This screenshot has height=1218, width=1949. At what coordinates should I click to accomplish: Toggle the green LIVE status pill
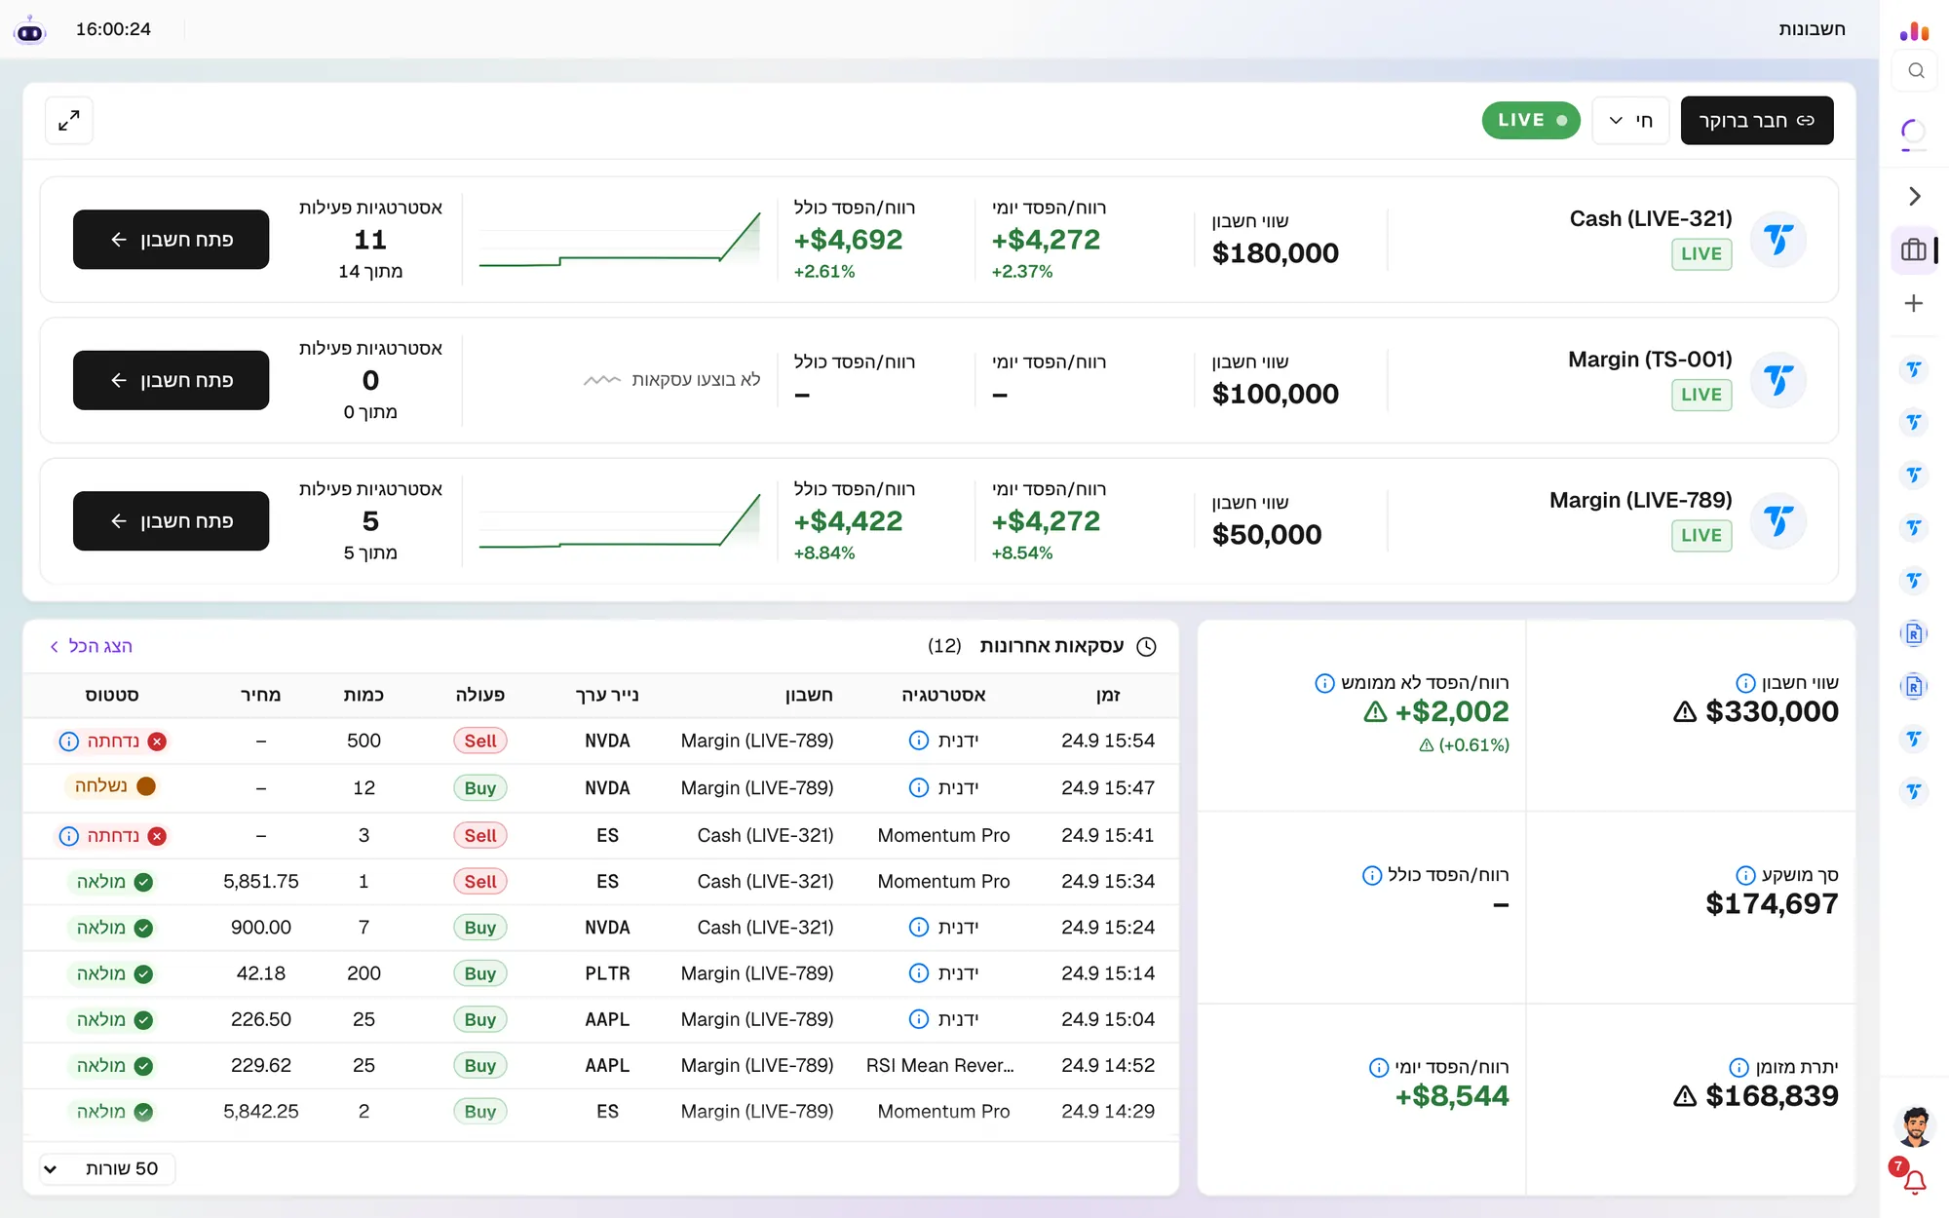(x=1531, y=121)
